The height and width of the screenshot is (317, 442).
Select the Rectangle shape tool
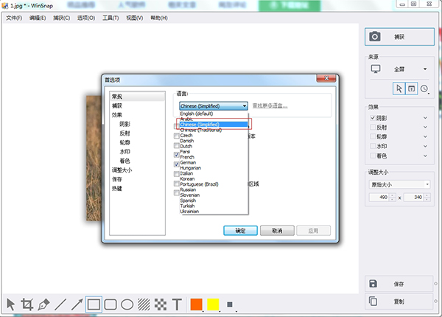tap(94, 304)
